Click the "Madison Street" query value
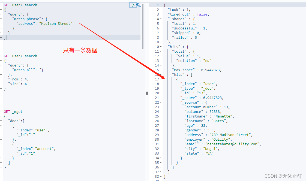The image size is (306, 181). [x=56, y=24]
